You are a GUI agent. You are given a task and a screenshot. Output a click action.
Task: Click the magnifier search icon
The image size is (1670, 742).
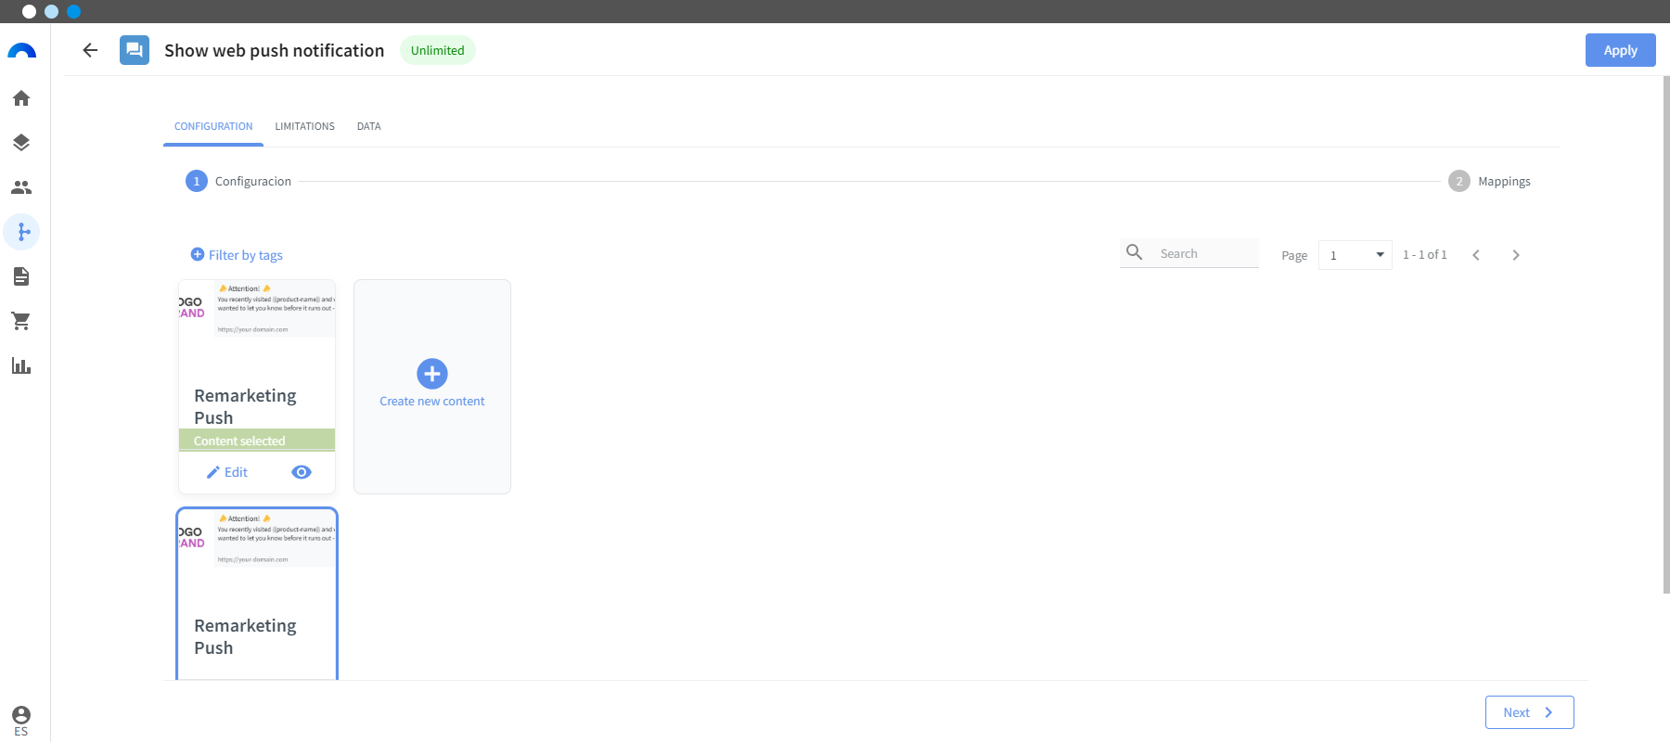(x=1134, y=252)
